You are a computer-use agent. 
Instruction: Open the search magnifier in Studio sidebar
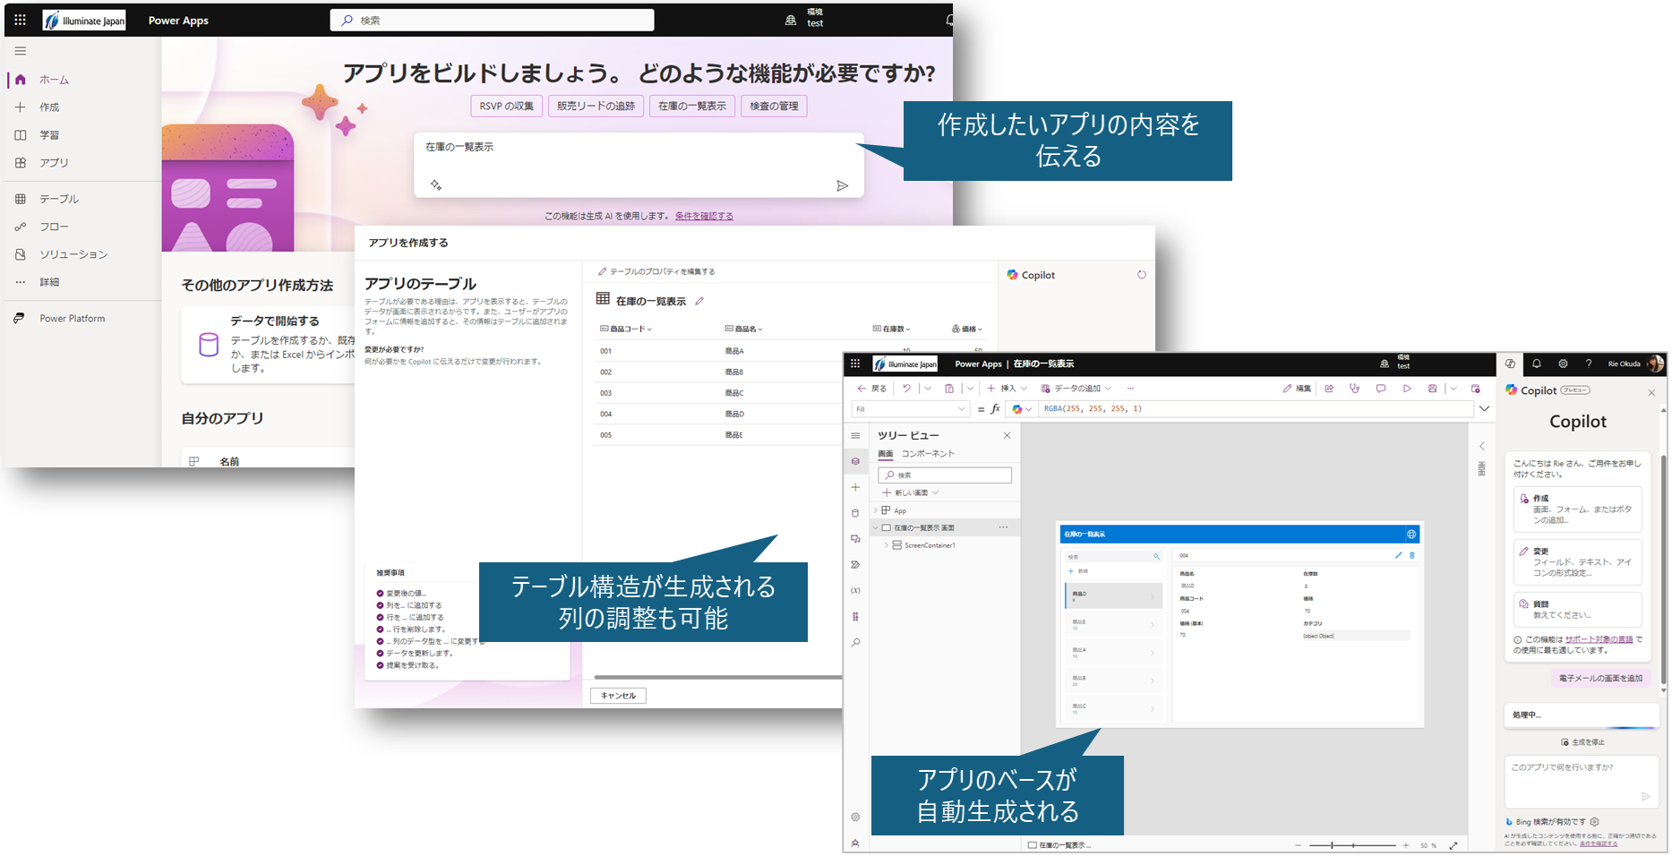coord(855,642)
